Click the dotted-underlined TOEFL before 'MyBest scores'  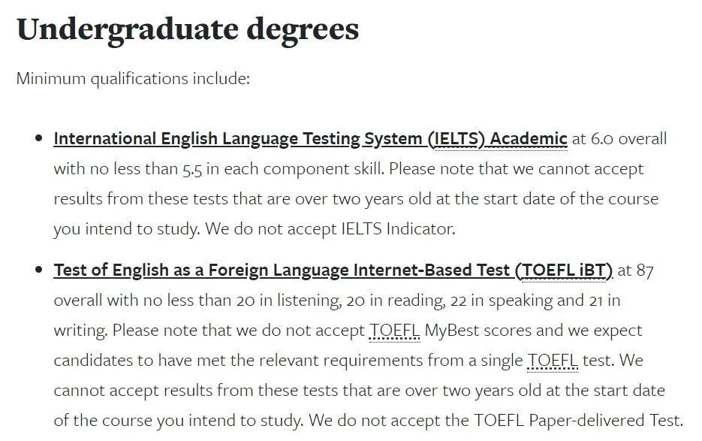click(x=395, y=331)
